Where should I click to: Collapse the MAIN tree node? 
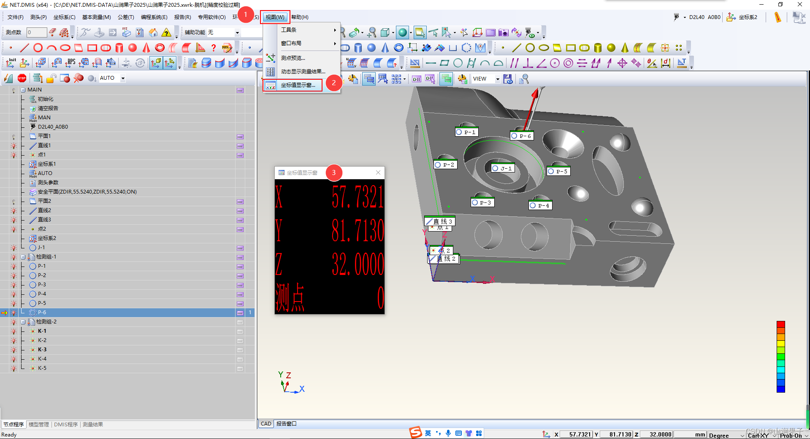click(x=23, y=90)
